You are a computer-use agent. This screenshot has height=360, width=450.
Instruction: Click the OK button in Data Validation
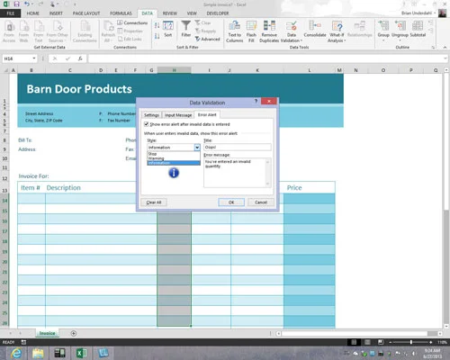[231, 202]
